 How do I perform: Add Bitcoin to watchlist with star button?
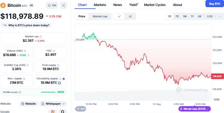click(x=52, y=5)
